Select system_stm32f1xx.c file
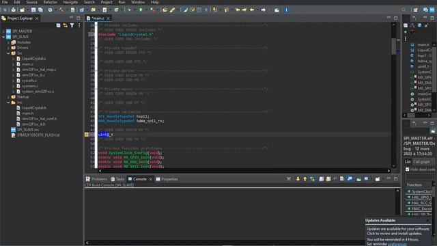Screen dimensions: 437x246 (38, 91)
